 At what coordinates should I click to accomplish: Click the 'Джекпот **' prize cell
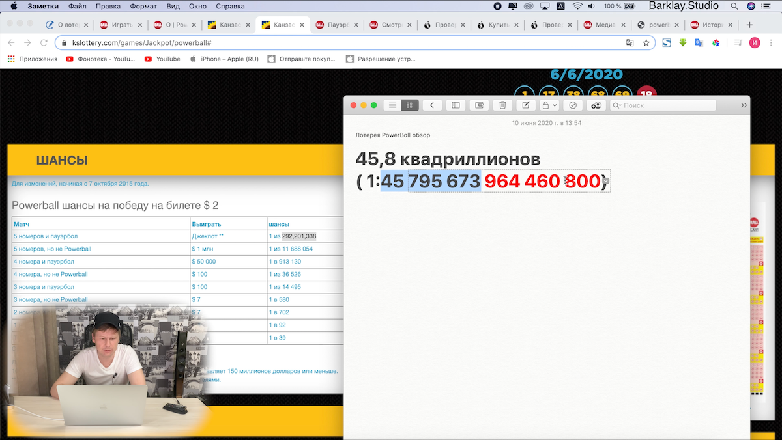pyautogui.click(x=228, y=236)
